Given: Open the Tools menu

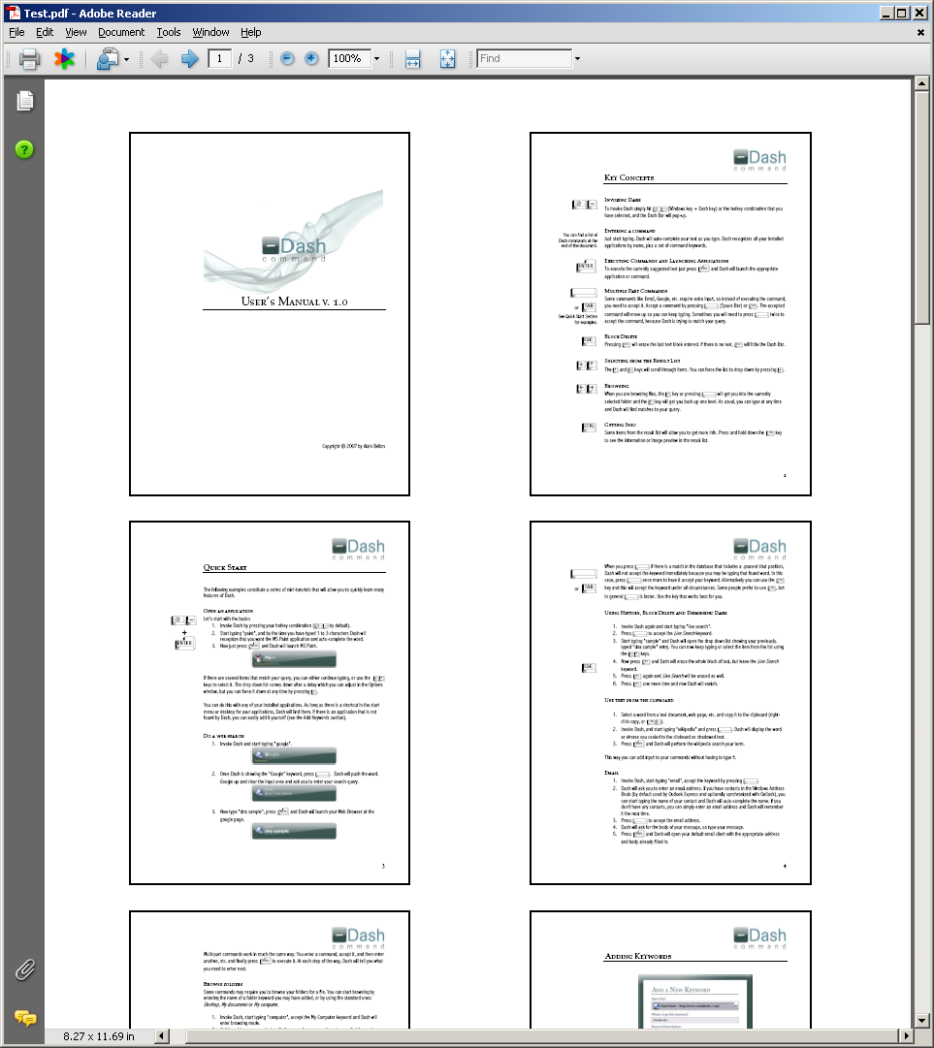Looking at the screenshot, I should point(169,32).
